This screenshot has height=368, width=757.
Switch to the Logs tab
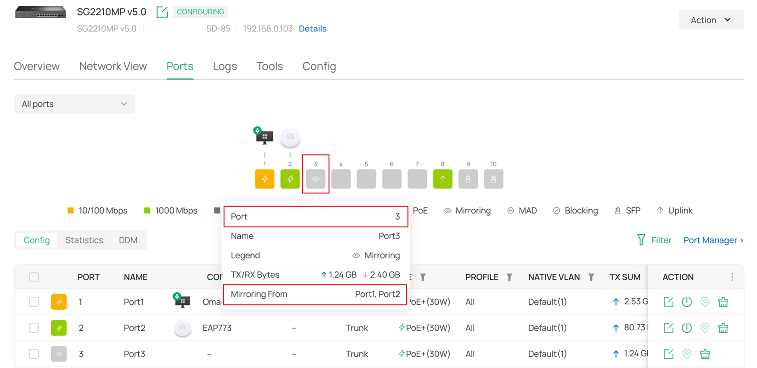click(x=225, y=66)
